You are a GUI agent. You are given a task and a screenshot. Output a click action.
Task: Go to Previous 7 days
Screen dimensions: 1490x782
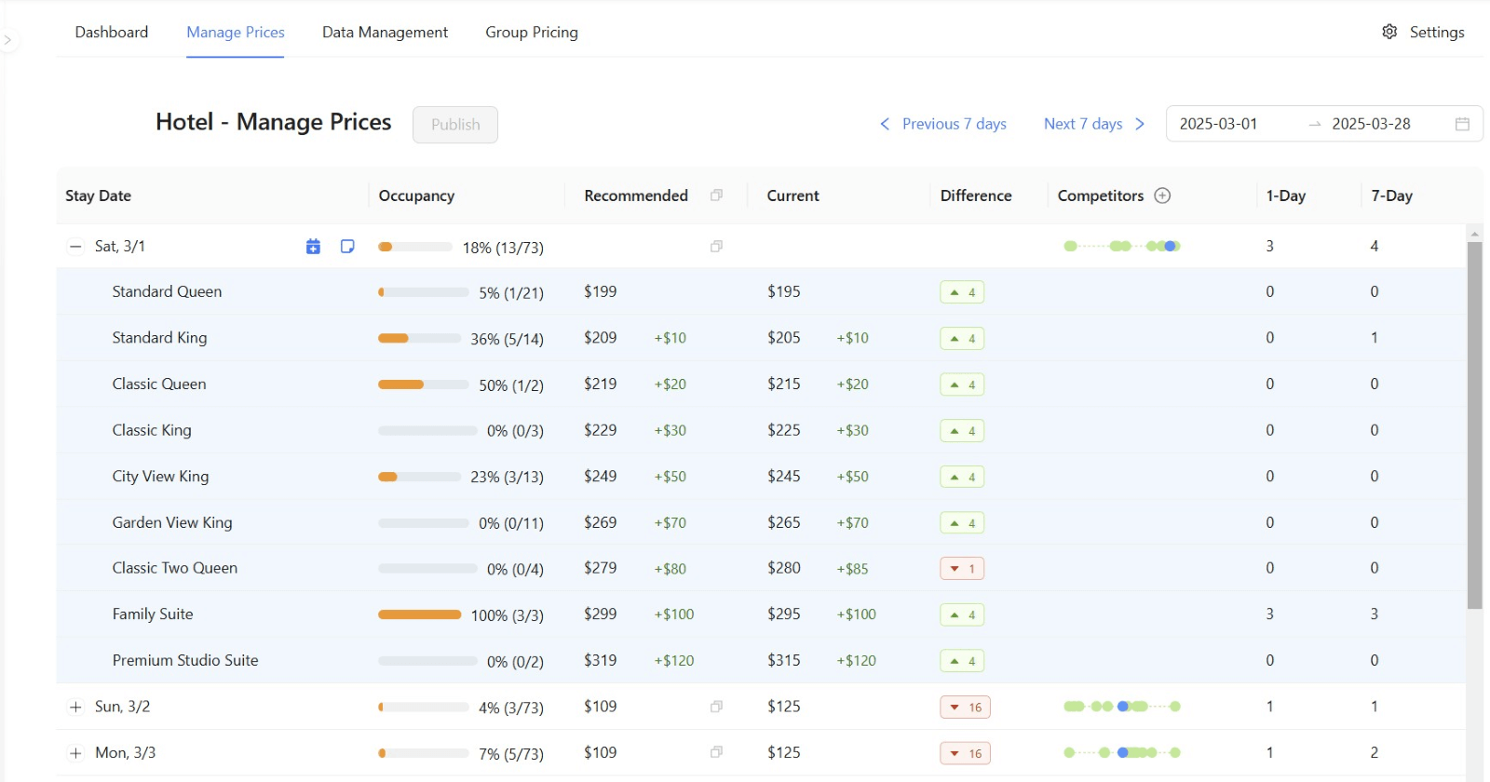tap(943, 124)
